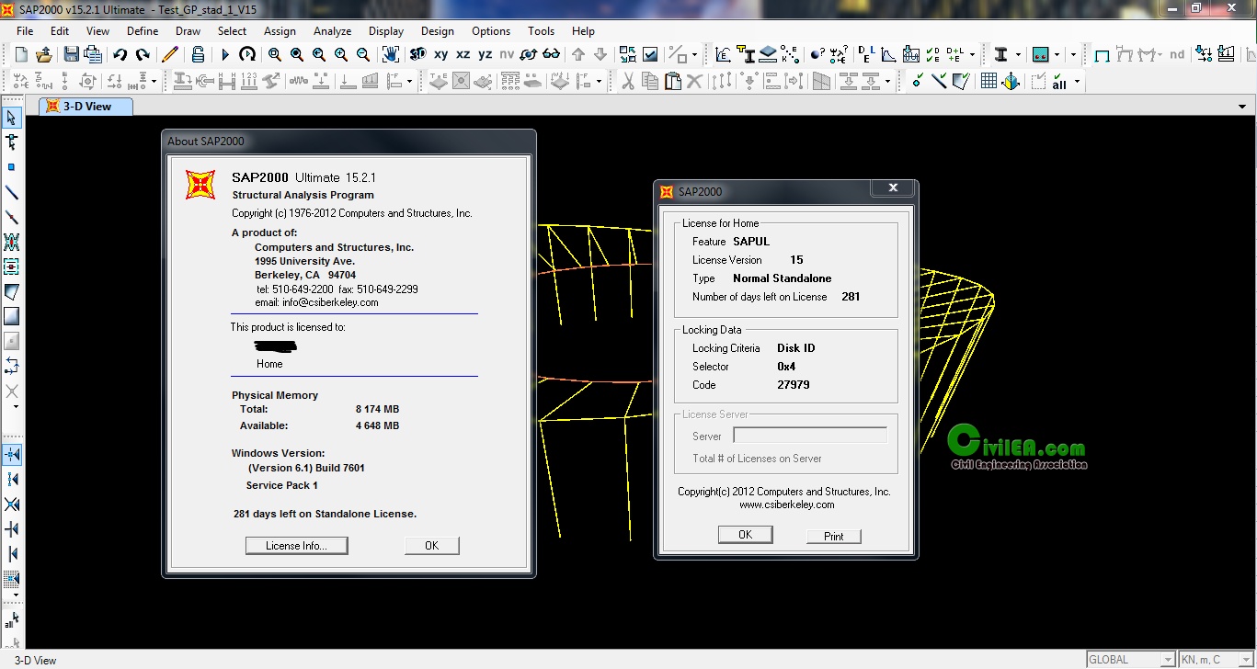The image size is (1257, 669).
Task: Click the Frame I-section icon
Action: [1001, 55]
